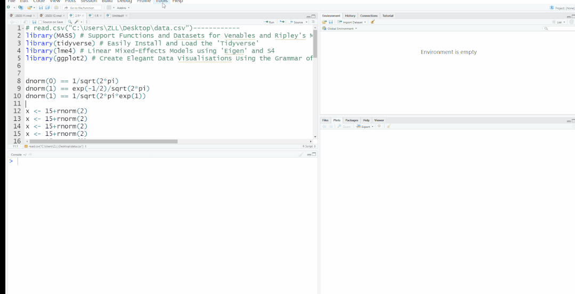
Task: Click the Print icon in main toolbar
Action: [56, 7]
